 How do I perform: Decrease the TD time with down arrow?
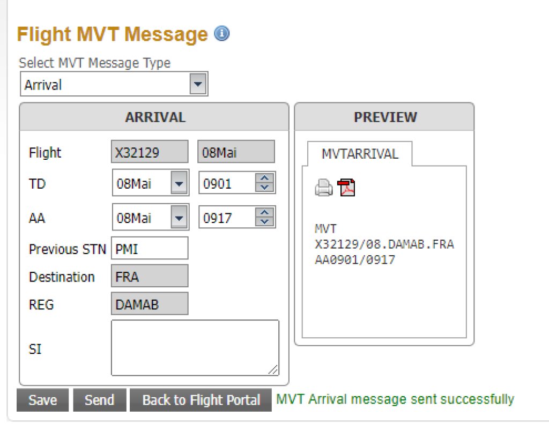(x=264, y=188)
